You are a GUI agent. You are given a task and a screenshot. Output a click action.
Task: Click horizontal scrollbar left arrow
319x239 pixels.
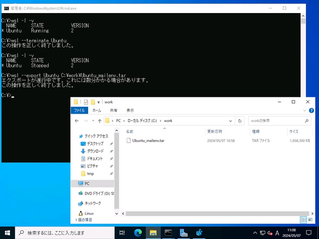(x=123, y=213)
